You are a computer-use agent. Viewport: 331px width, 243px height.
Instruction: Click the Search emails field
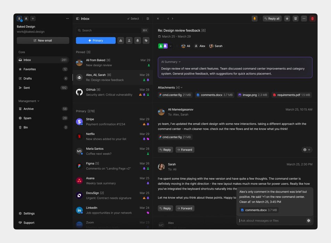113,30
